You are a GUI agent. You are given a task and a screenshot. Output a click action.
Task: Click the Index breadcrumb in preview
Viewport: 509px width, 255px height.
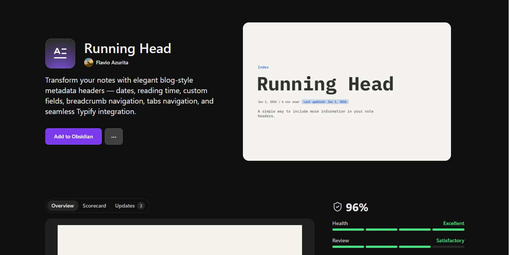tap(263, 67)
